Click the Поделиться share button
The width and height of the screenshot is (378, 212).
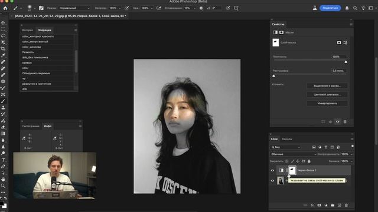tap(330, 8)
